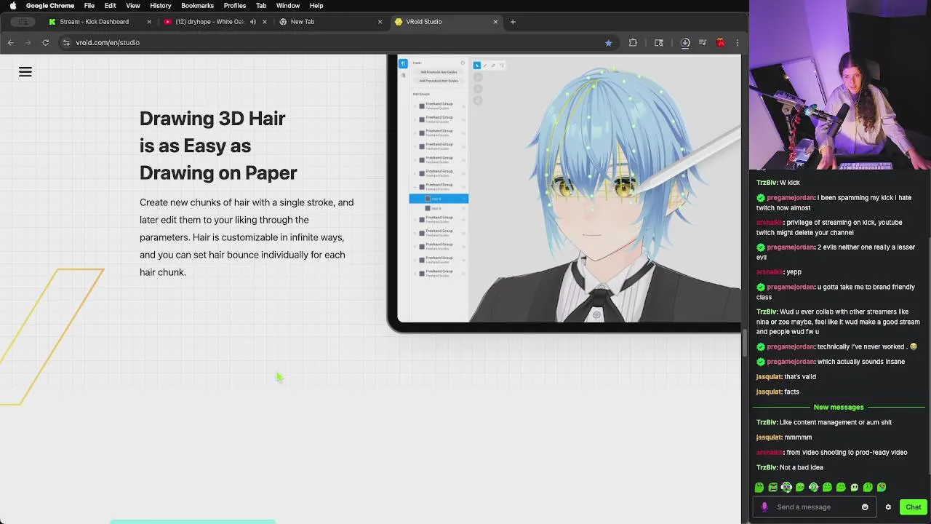Close the New Tab tab
This screenshot has height=524, width=931.
pos(380,22)
